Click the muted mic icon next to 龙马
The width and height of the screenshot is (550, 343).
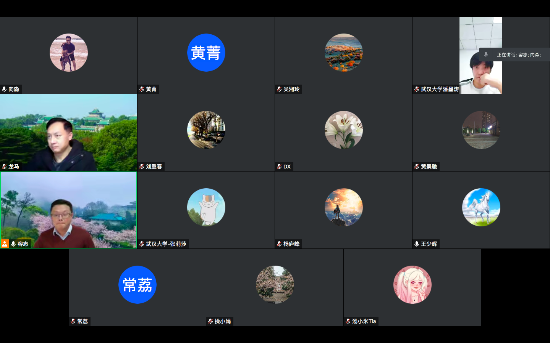point(4,167)
